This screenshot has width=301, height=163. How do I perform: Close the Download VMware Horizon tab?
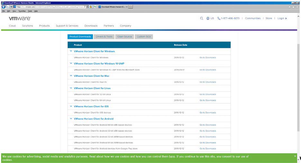click(127, 7)
